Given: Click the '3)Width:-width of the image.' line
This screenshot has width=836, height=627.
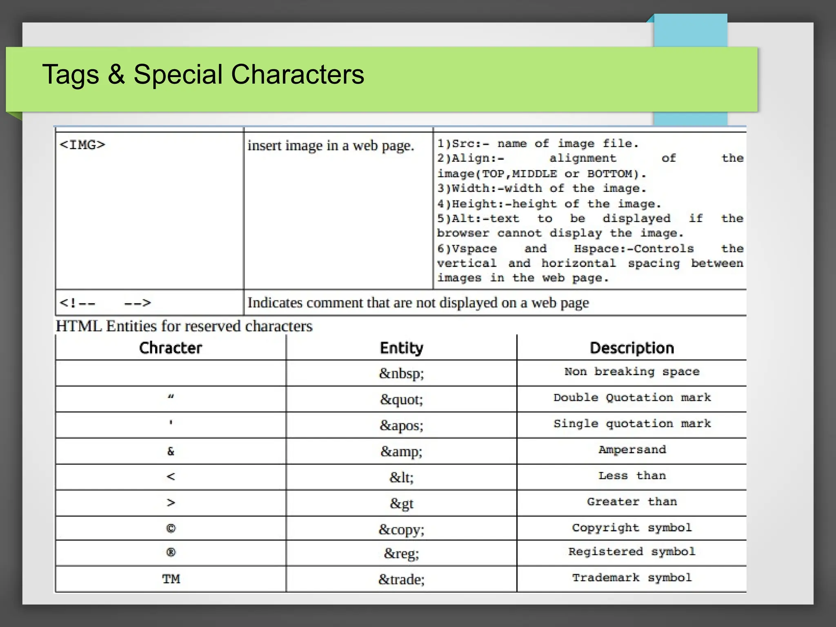Looking at the screenshot, I should [x=542, y=188].
